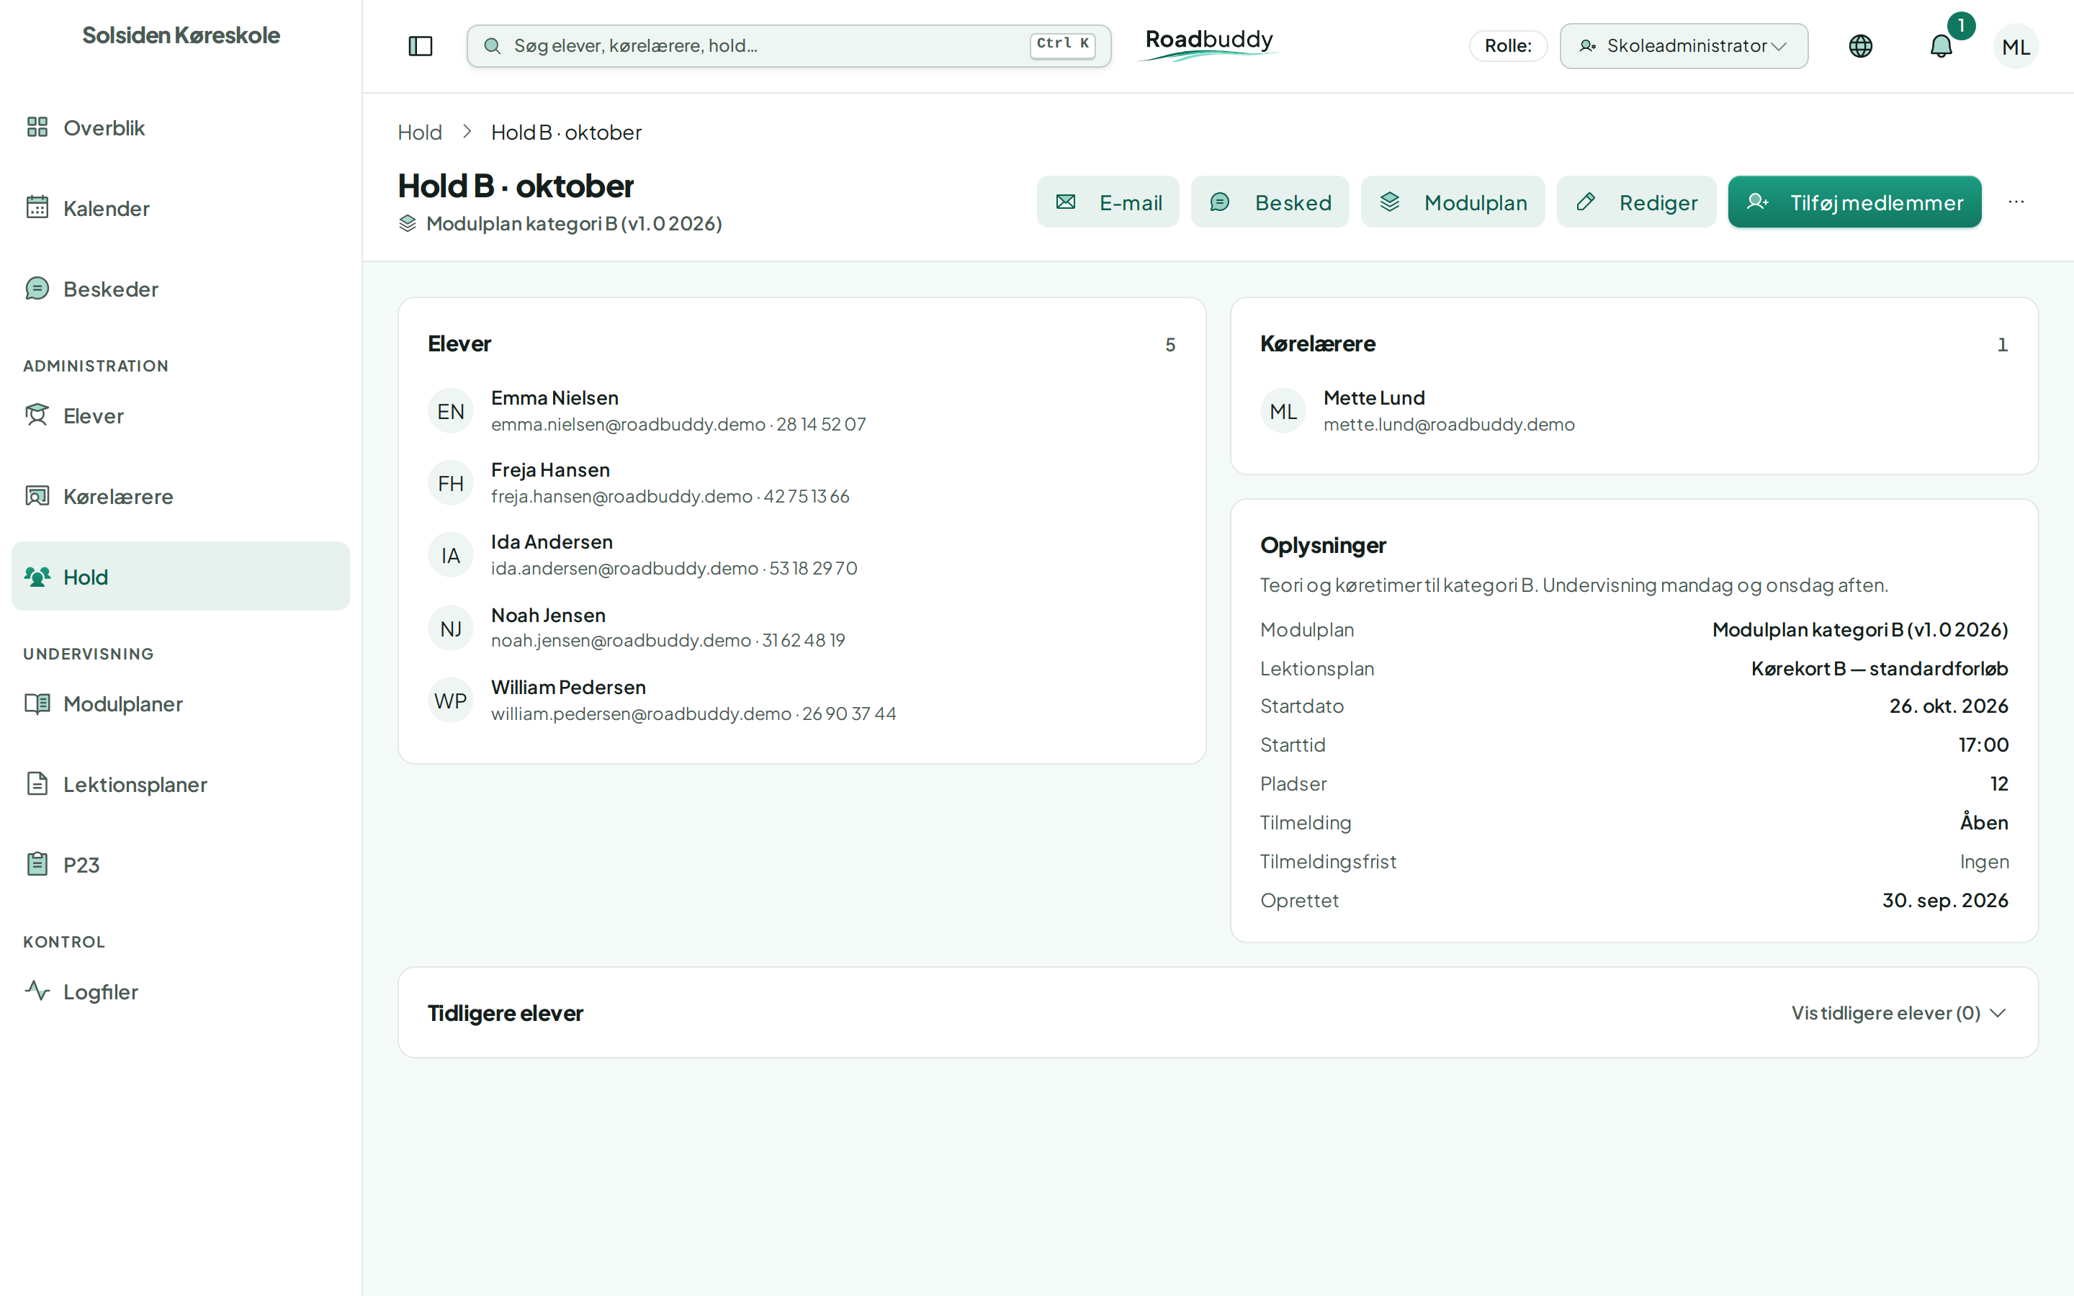The width and height of the screenshot is (2074, 1296).
Task: Open Freja Hansen's name
Action: pyautogui.click(x=550, y=469)
